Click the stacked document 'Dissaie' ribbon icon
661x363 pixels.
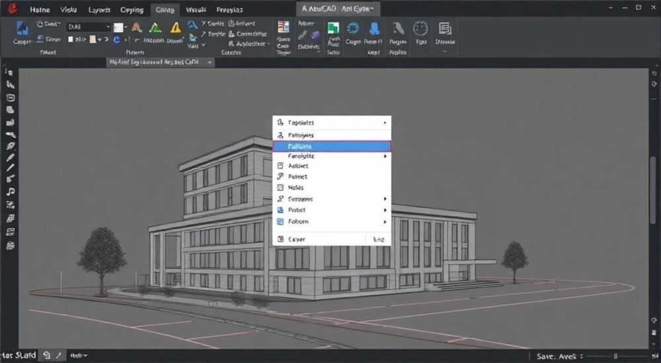click(x=445, y=28)
